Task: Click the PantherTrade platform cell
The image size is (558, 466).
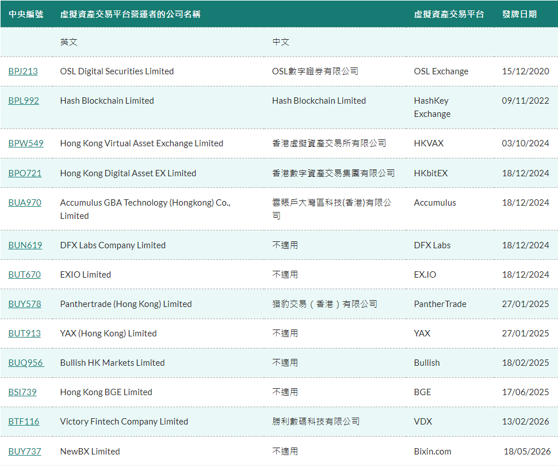Action: tap(440, 304)
